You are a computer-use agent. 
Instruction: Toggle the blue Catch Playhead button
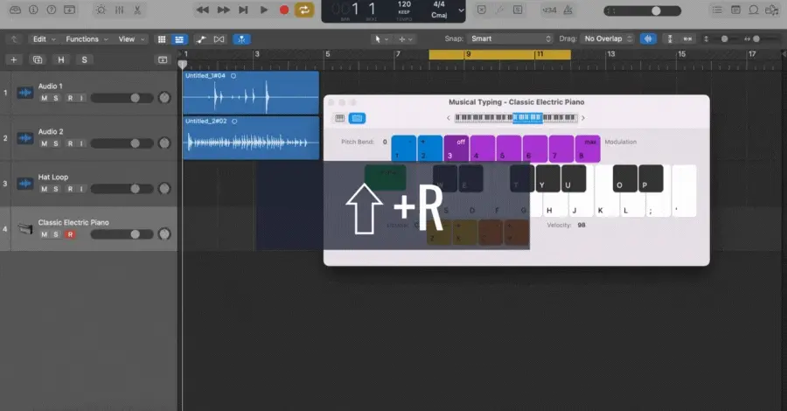click(241, 39)
